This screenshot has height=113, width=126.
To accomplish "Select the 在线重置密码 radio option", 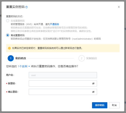I will tap(8, 21).
